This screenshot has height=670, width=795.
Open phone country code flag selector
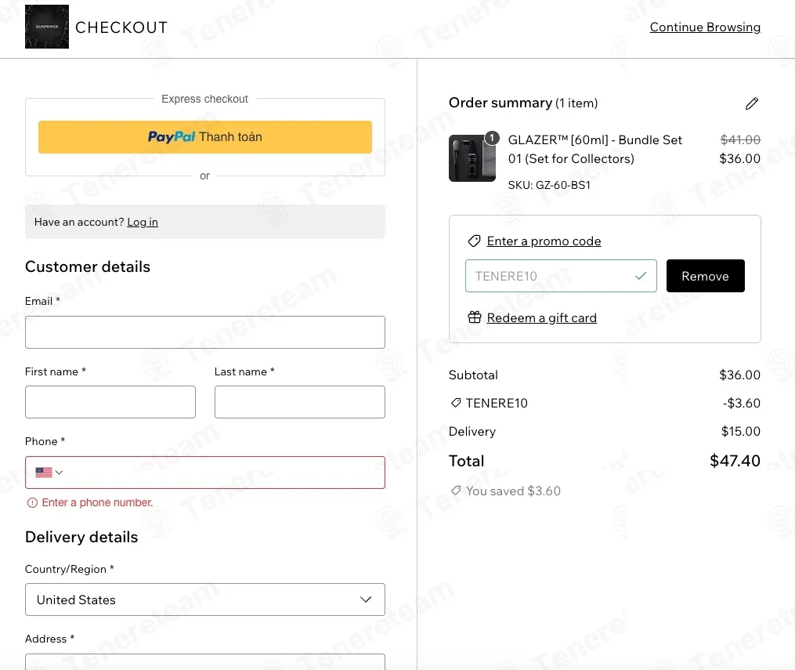click(49, 473)
